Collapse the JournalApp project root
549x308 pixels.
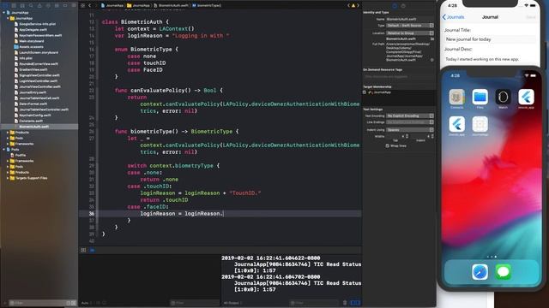tap(4, 13)
